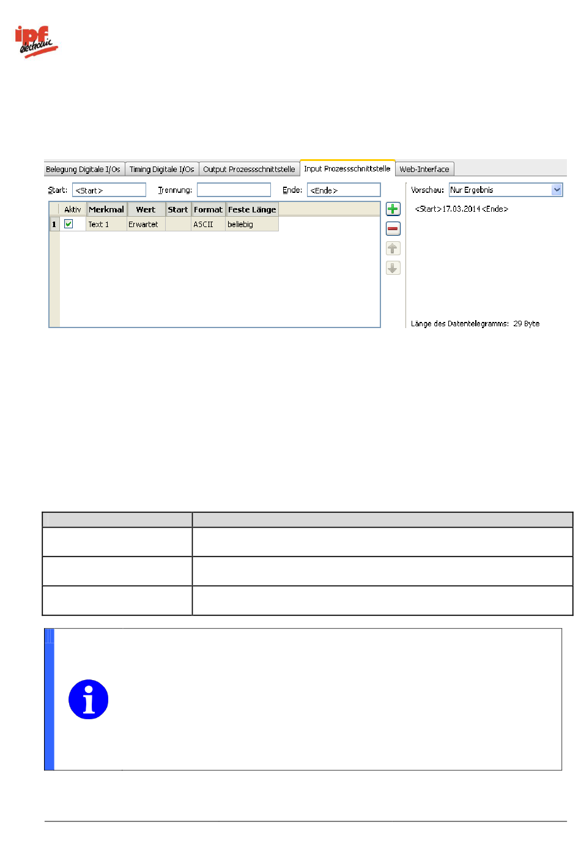581x849 pixels.
Task: Click the Format column header
Action: [x=209, y=209]
